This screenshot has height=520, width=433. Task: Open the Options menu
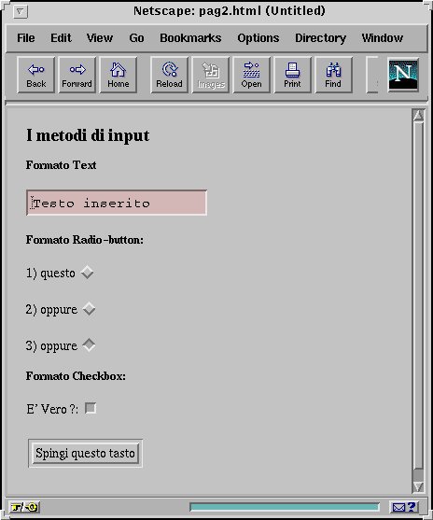click(258, 38)
